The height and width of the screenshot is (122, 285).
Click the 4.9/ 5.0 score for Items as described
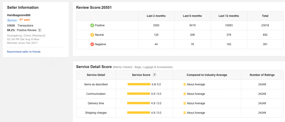pyautogui.click(x=156, y=84)
